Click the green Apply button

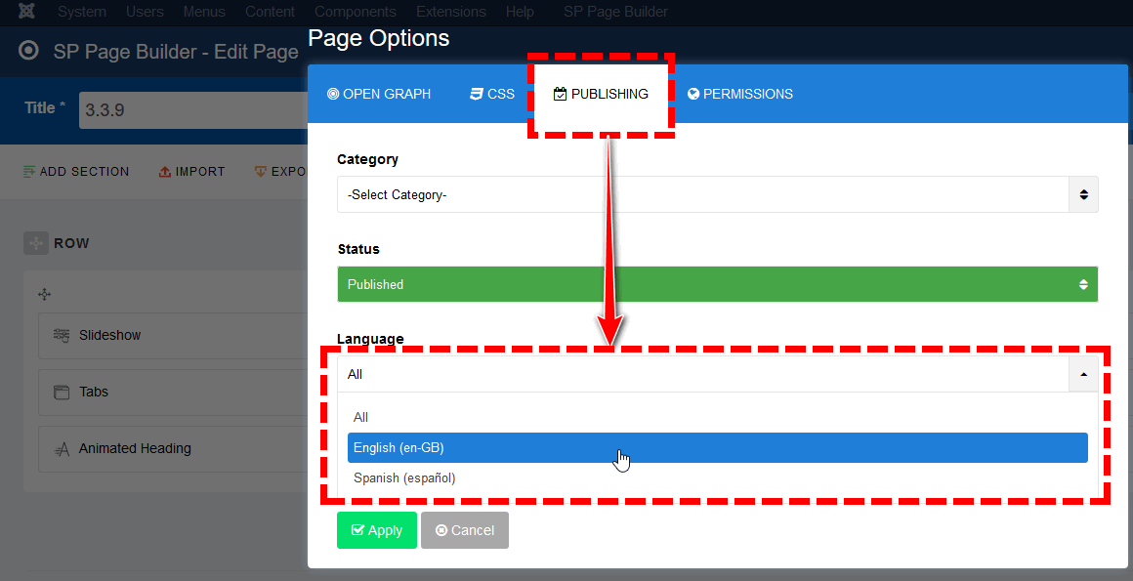[376, 530]
